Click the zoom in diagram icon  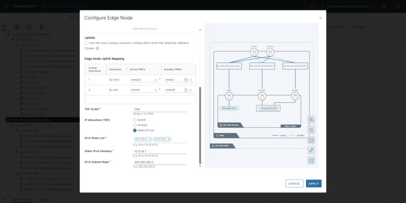click(x=311, y=120)
